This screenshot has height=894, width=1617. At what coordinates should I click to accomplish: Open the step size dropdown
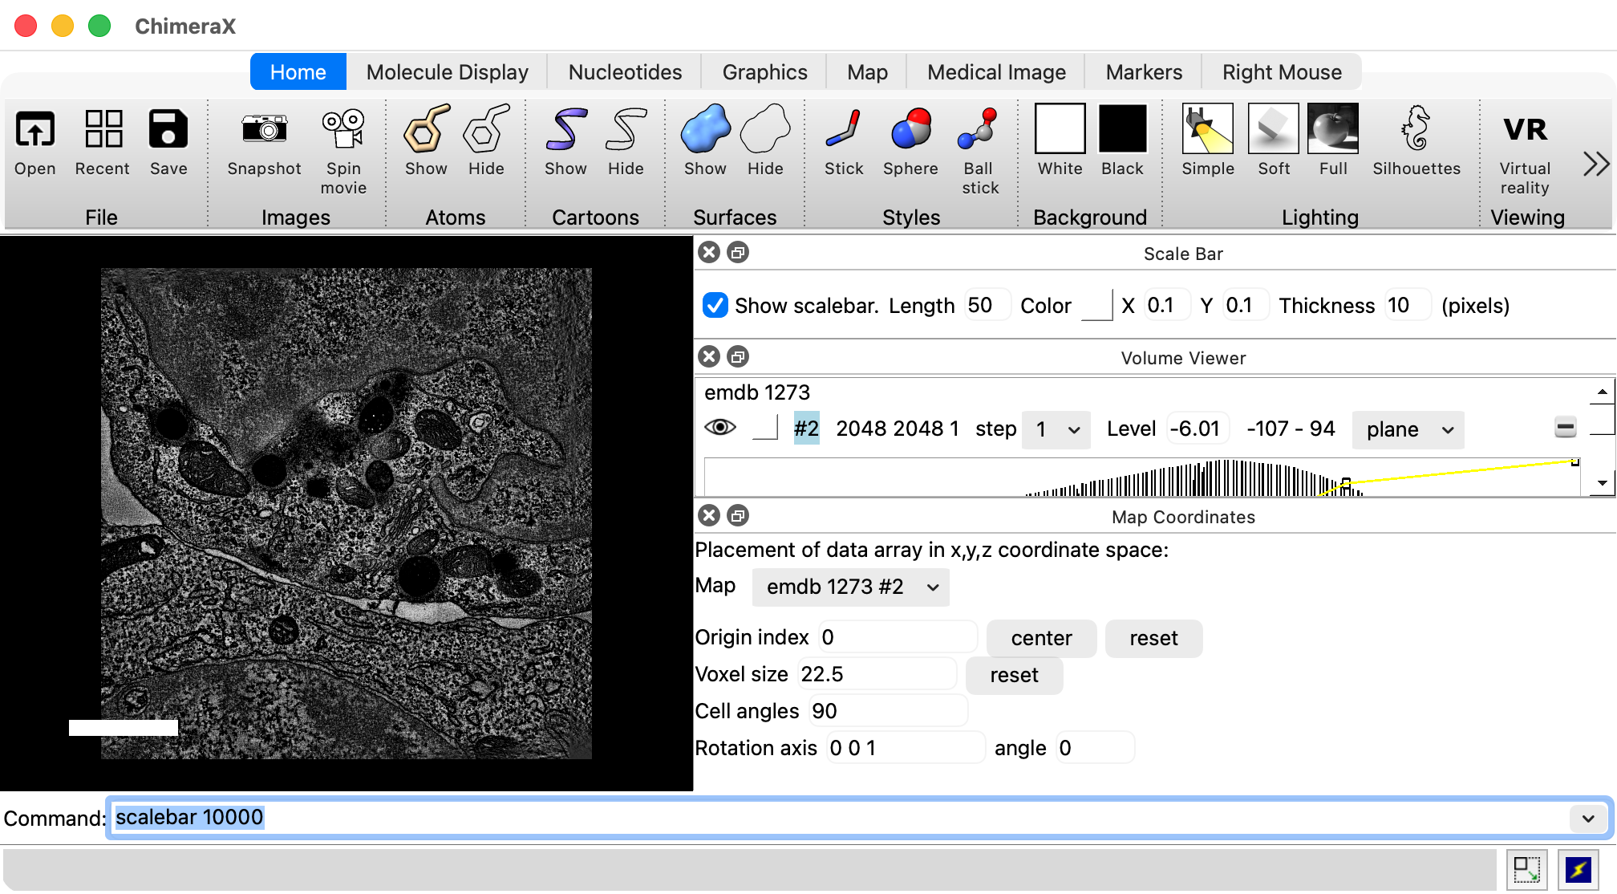(1056, 430)
